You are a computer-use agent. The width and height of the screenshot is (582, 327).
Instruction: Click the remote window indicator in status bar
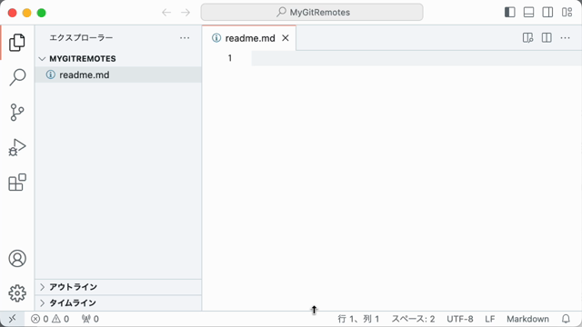point(12,319)
